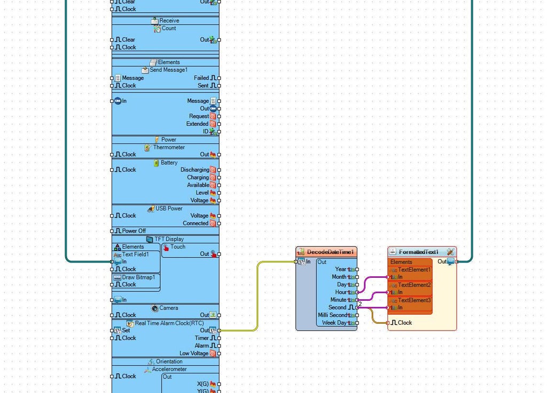Click the FormattedText1 Clock input pin
This screenshot has width=547, height=393.
pyautogui.click(x=388, y=323)
